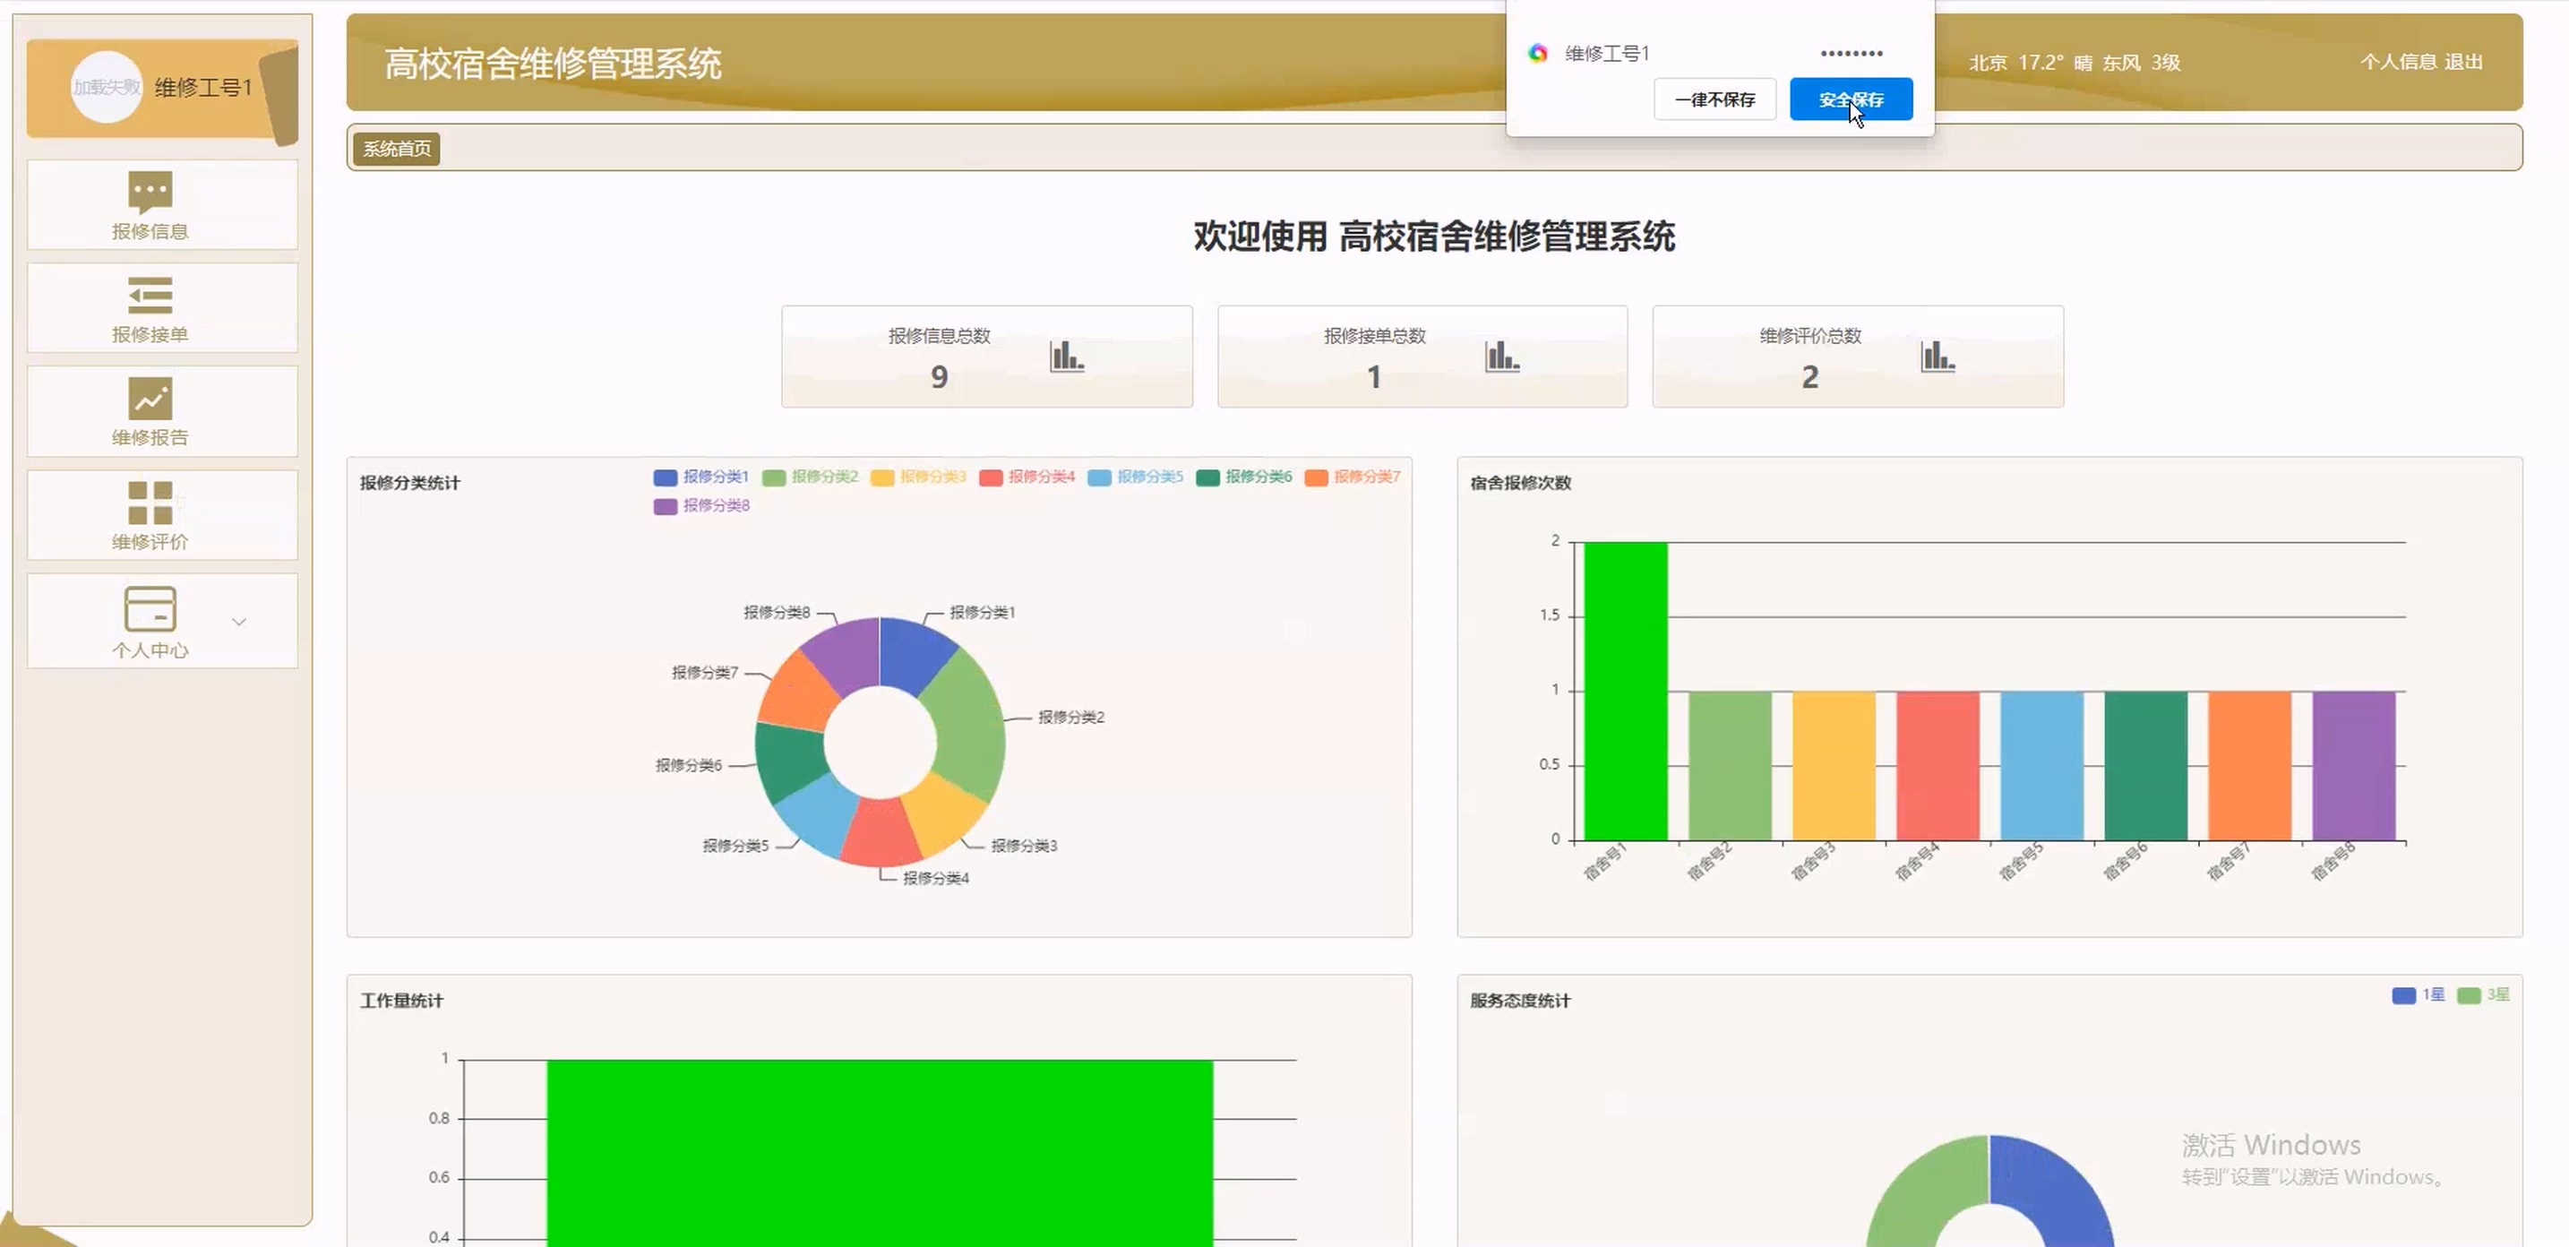2569x1247 pixels.
Task: Open 维修评价 grid icon
Action: [150, 503]
